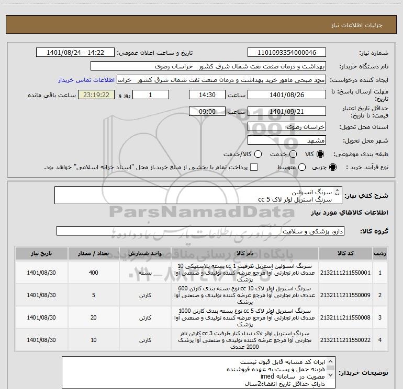The width and height of the screenshot is (403, 389).
Task: Click the scroll arrows of شرح کلی نیاز box
Action: 338,192
